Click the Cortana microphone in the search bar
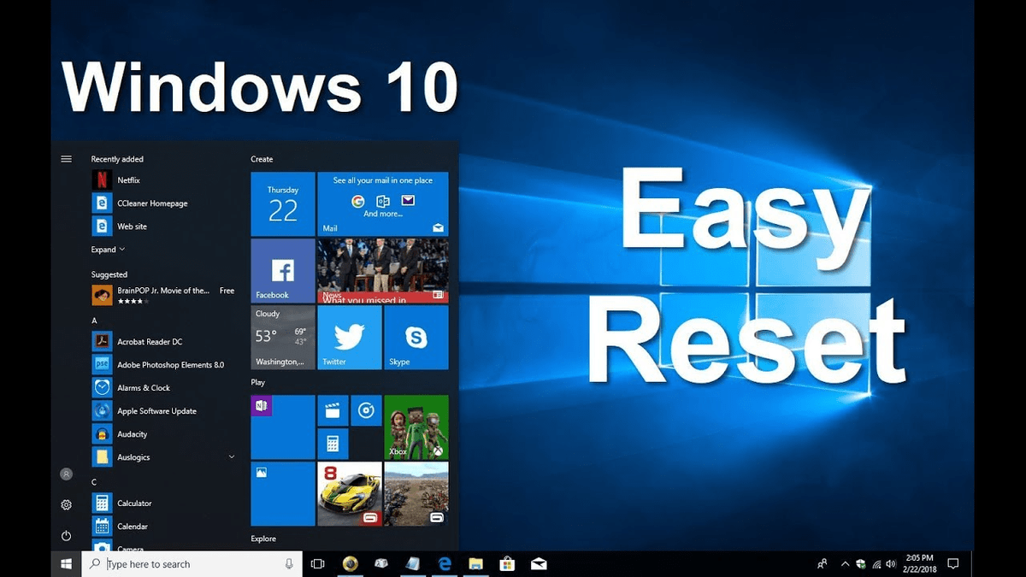1026x577 pixels. [288, 563]
